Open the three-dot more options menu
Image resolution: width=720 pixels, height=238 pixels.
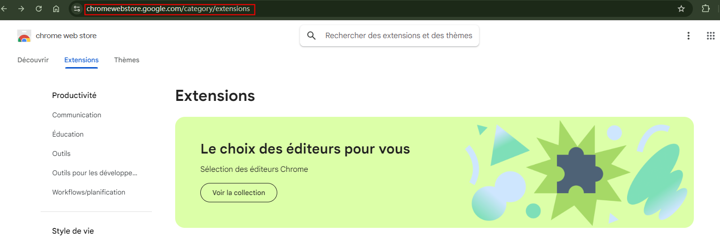click(689, 36)
